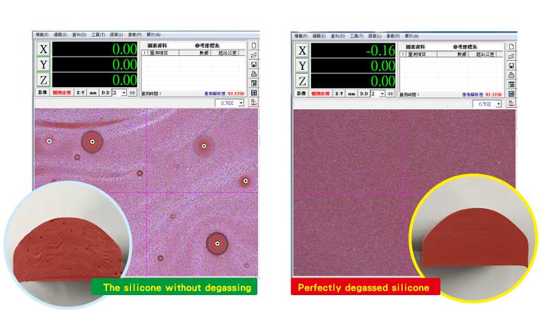Screen dimensions: 552x311
Task: Toggle the mm unit button in right window
Action: click(x=351, y=93)
